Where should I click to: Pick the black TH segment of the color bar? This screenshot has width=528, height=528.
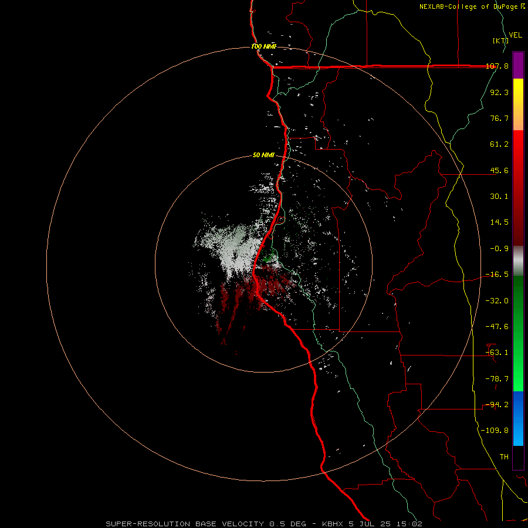point(518,458)
